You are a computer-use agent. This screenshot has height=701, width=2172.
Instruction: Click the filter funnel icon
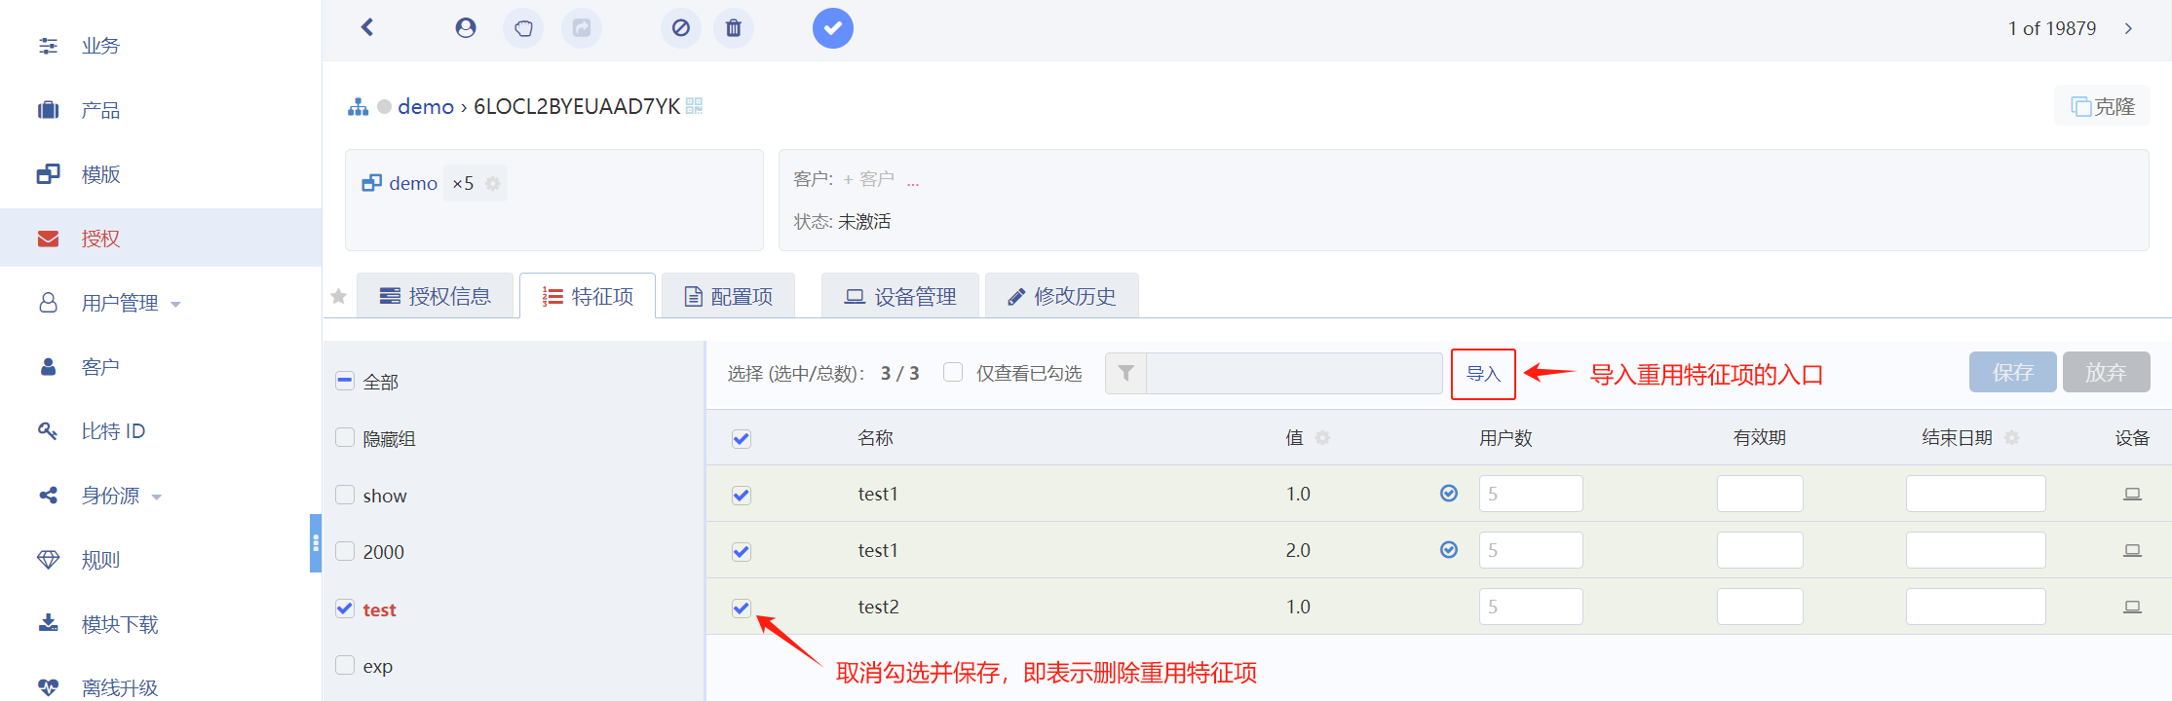coord(1126,373)
